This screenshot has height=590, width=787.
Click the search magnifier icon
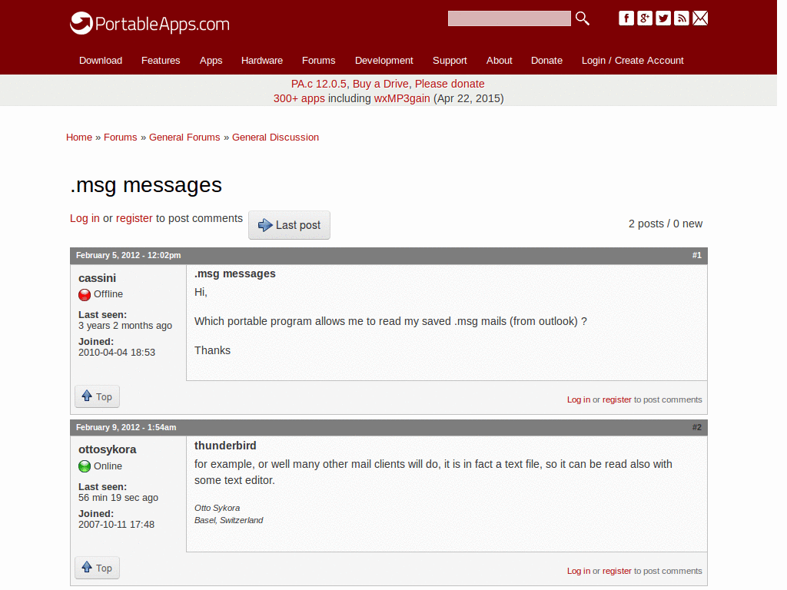tap(583, 18)
